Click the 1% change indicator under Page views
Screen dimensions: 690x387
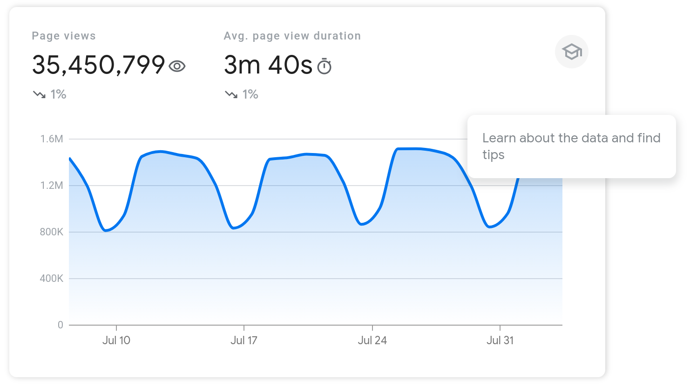[x=58, y=94]
